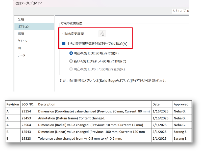This screenshot has width=202, height=152.
Task: Click the ECO NO. column header
Action: pyautogui.click(x=29, y=104)
